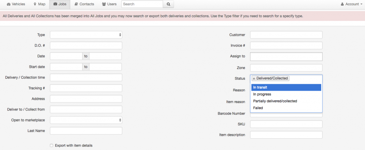Expand the Open to marketplace dropdown
Screen dimensions: 365x150
86,120
